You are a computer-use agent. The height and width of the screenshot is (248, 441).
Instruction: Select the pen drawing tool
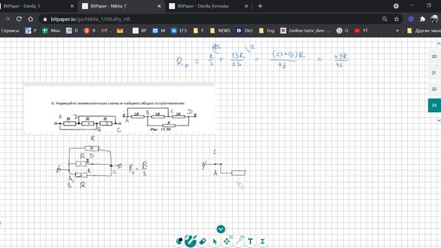pyautogui.click(x=190, y=241)
